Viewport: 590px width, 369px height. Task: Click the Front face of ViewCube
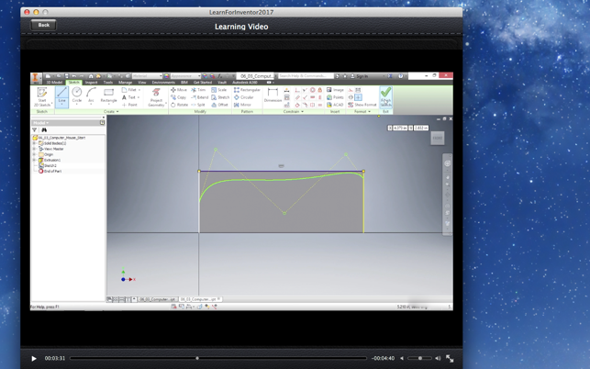438,139
